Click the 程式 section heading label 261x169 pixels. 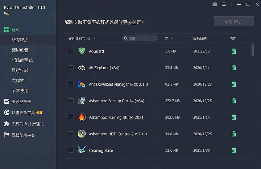[x=15, y=30]
